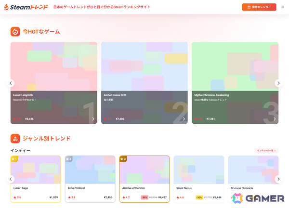Click the ¥7,306 price on Amber Nexus Drift

tap(120, 119)
